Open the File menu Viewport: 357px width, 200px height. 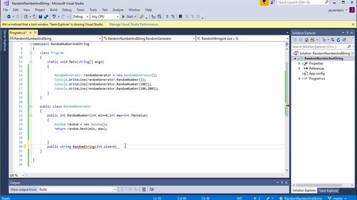point(6,10)
